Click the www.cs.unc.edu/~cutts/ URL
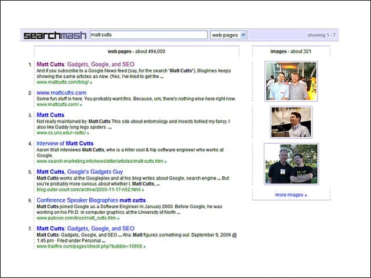Image resolution: width=371 pixels, height=278 pixels. 63,133
